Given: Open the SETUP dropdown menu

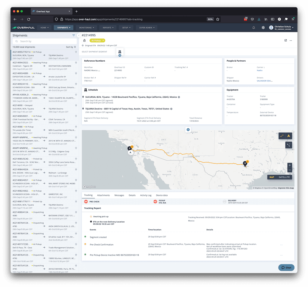Looking at the screenshot, I should (126, 28).
